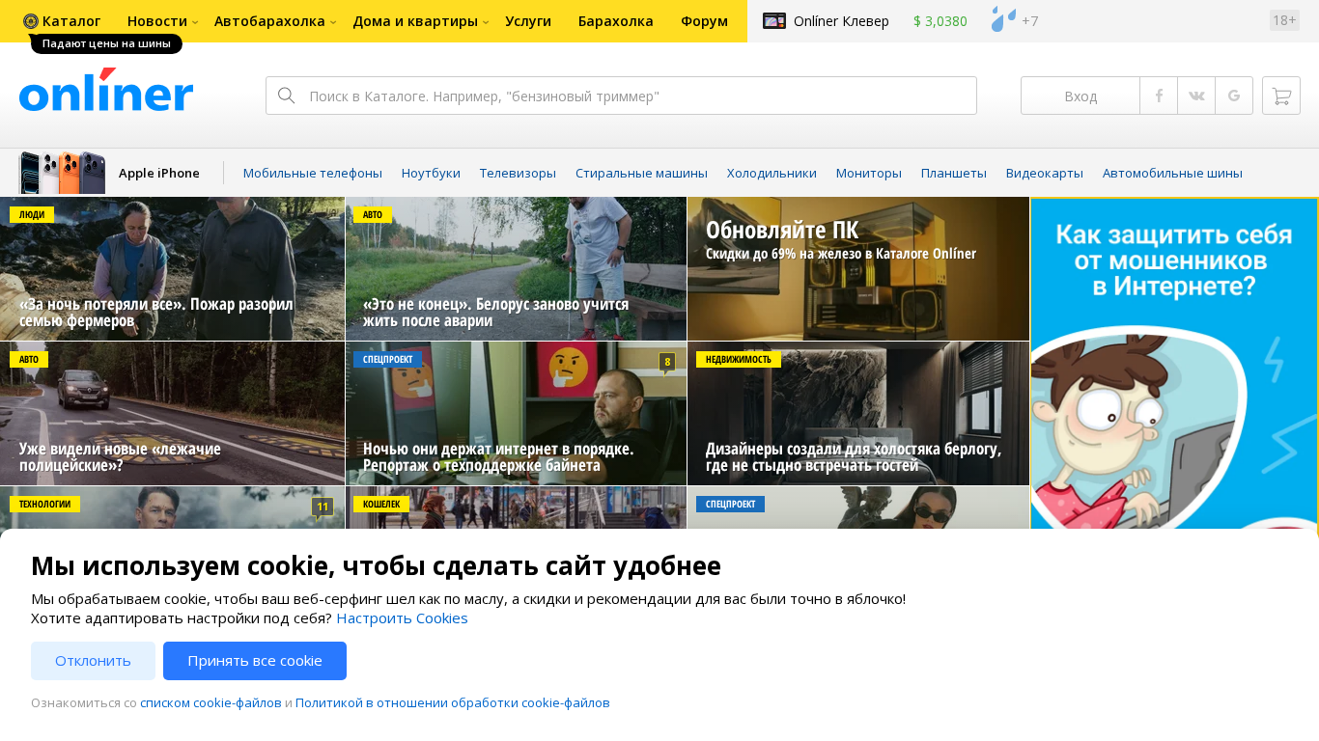Open Стиральные машины category
Viewport: 1319px width, 741px height.
tap(641, 174)
